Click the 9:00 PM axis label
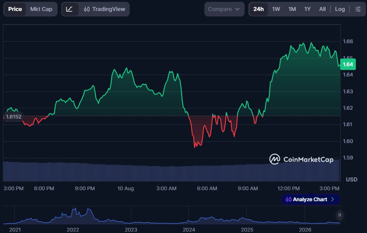 [x=85, y=188]
